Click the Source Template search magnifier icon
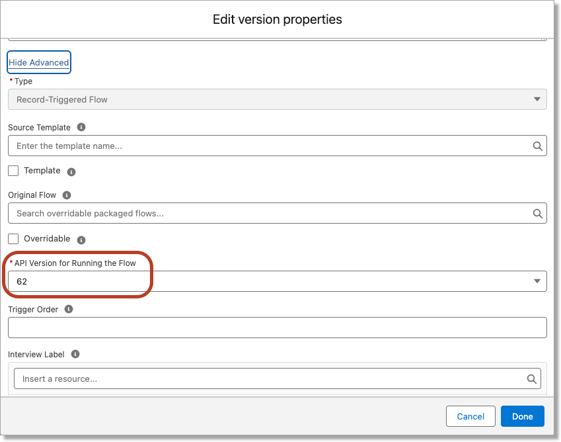 tap(538, 146)
